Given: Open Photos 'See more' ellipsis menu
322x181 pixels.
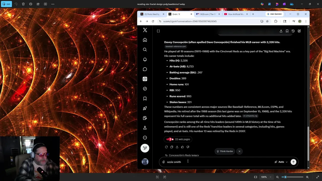Looking at the screenshot, I should [x=53, y=4].
